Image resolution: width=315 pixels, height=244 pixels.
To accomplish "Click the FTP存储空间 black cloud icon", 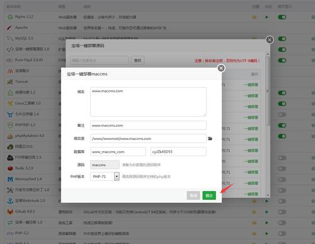I will pyautogui.click(x=10, y=158).
